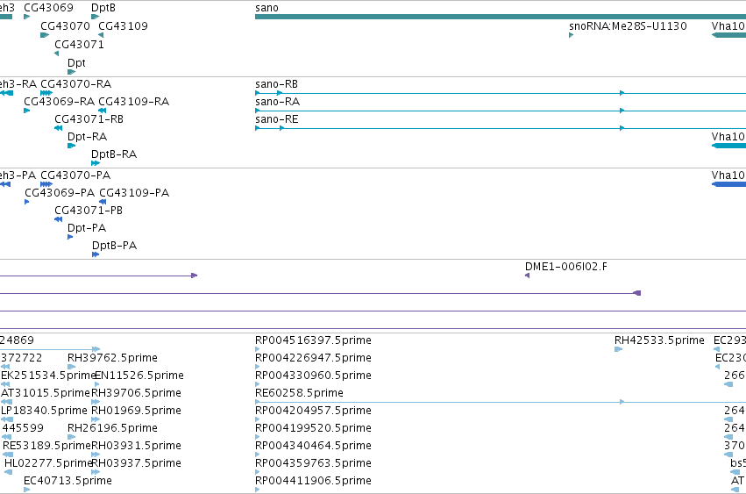Open EST HL02277.5prime
The image size is (746, 494).
48,463
